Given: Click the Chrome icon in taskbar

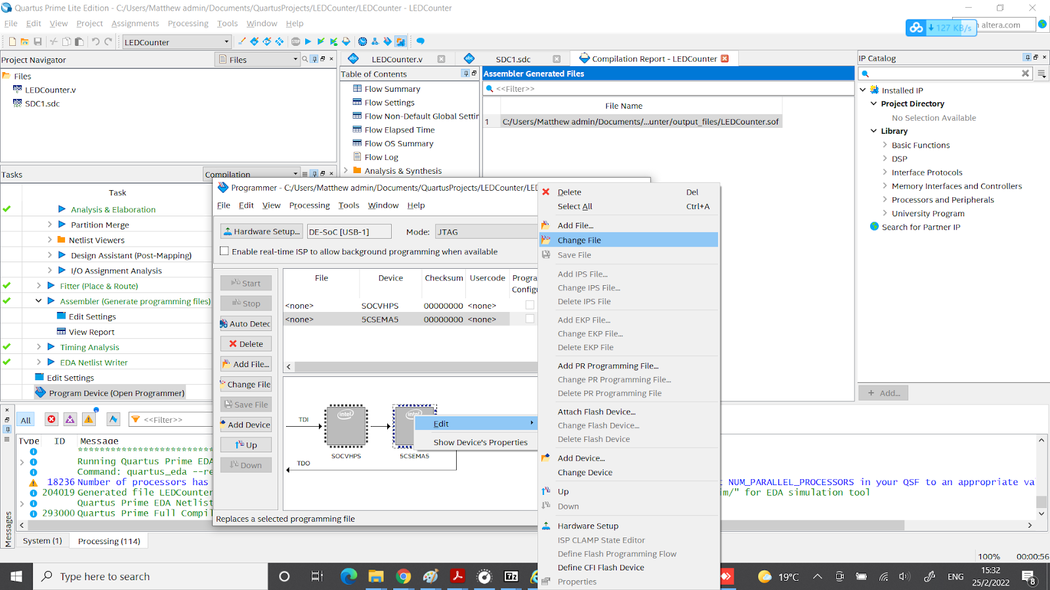Looking at the screenshot, I should click(x=403, y=576).
